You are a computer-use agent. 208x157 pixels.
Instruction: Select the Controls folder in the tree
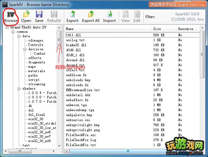click(36, 45)
